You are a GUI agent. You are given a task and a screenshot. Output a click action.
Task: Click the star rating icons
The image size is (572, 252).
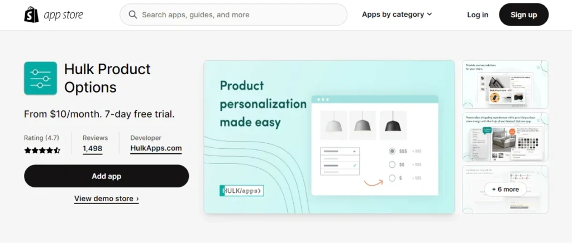pyautogui.click(x=42, y=151)
